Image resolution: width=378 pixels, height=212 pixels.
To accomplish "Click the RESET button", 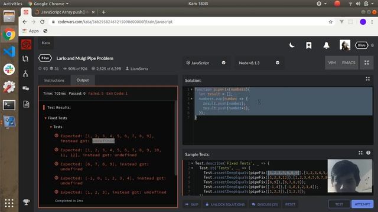I will pyautogui.click(x=290, y=204).
